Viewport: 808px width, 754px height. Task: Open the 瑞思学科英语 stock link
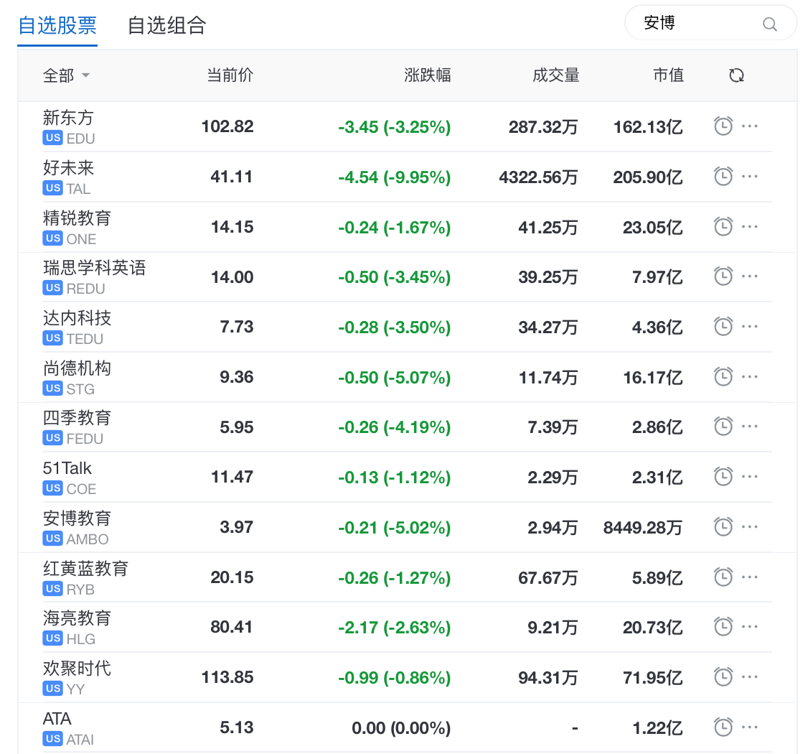click(94, 268)
